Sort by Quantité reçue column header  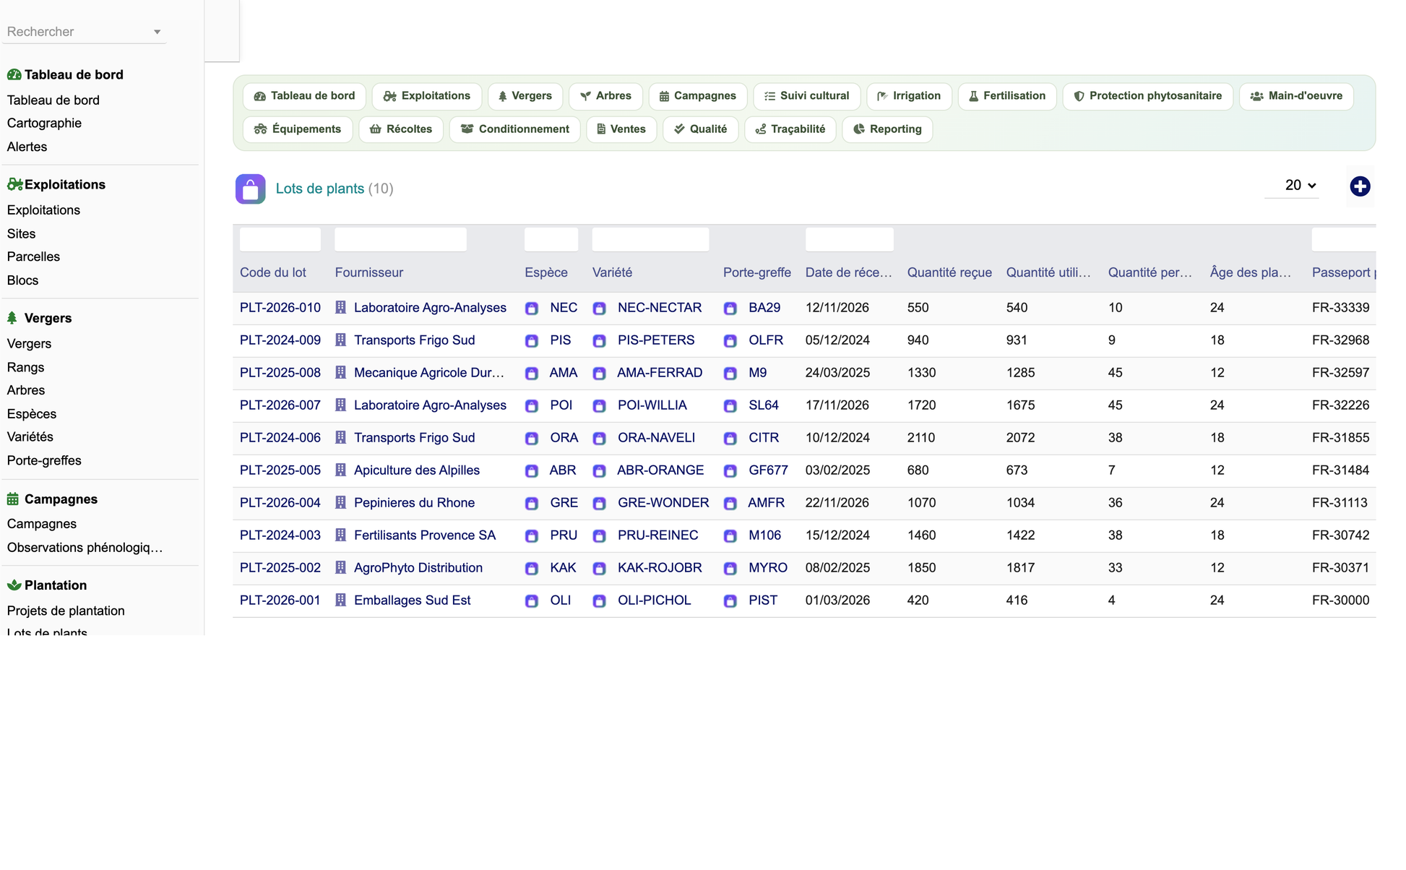[949, 273]
